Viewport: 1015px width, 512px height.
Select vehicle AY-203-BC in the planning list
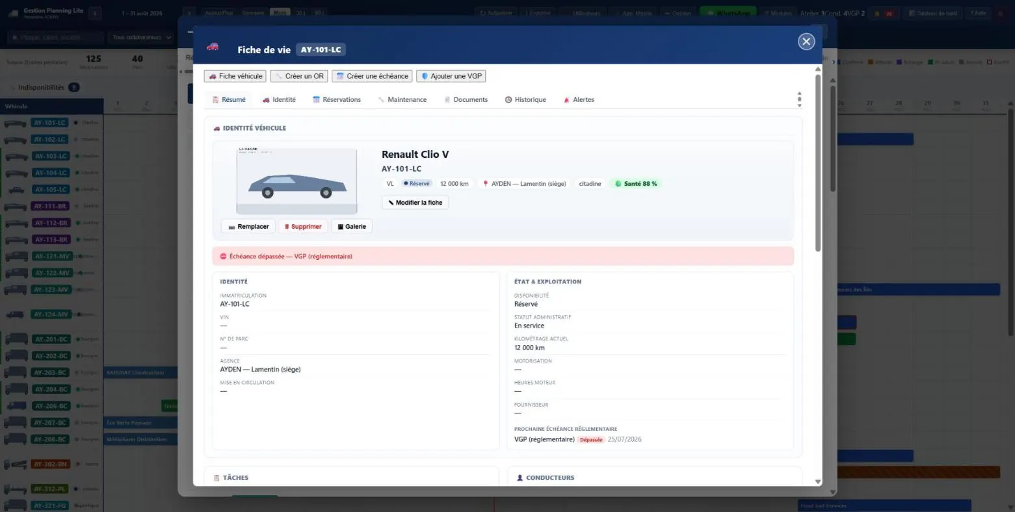(x=51, y=373)
